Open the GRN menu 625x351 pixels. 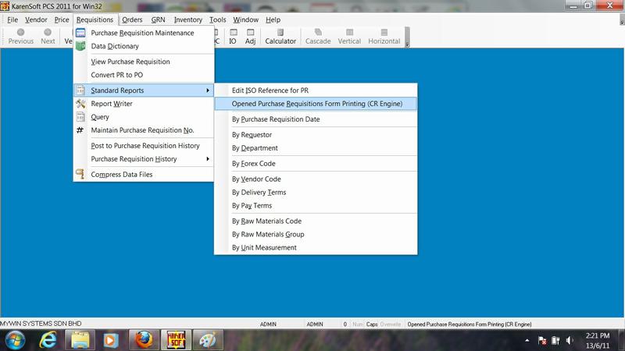click(x=158, y=19)
